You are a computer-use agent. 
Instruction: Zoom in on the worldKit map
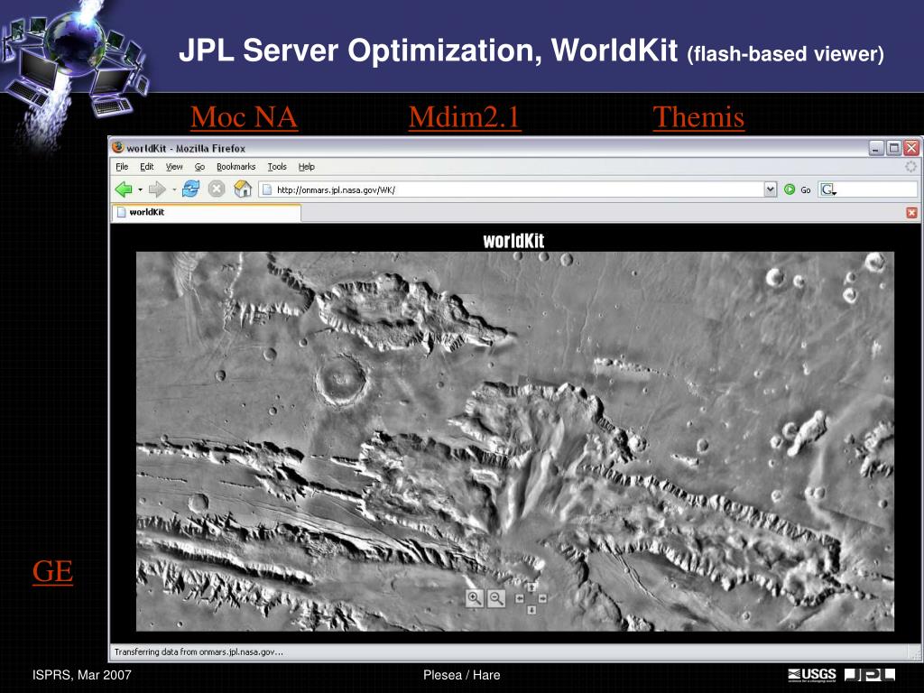tap(474, 599)
